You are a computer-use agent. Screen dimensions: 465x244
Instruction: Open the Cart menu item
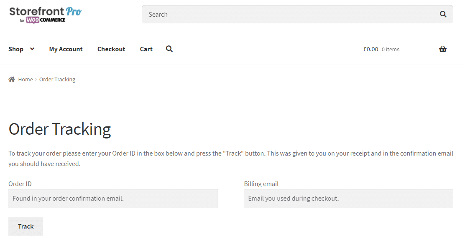(146, 49)
